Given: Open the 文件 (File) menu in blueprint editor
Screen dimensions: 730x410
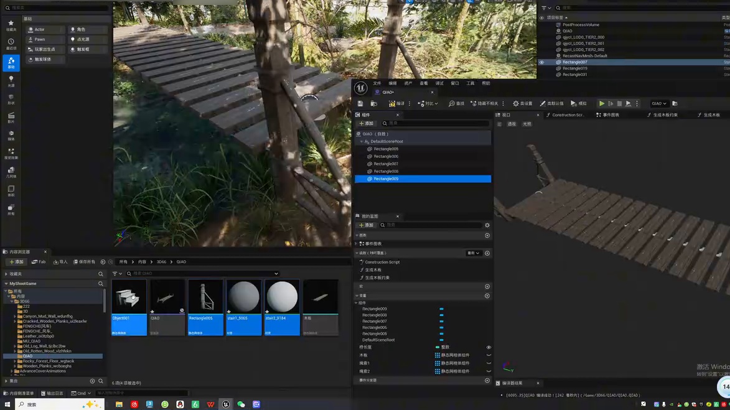Looking at the screenshot, I should 377,83.
